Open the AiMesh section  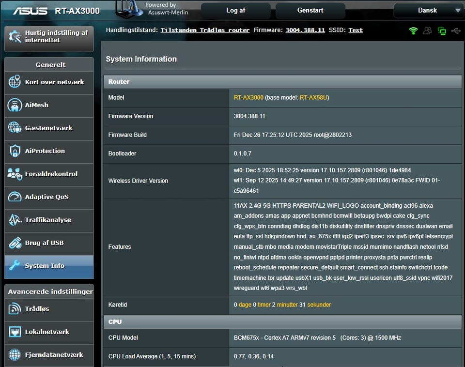click(x=49, y=105)
